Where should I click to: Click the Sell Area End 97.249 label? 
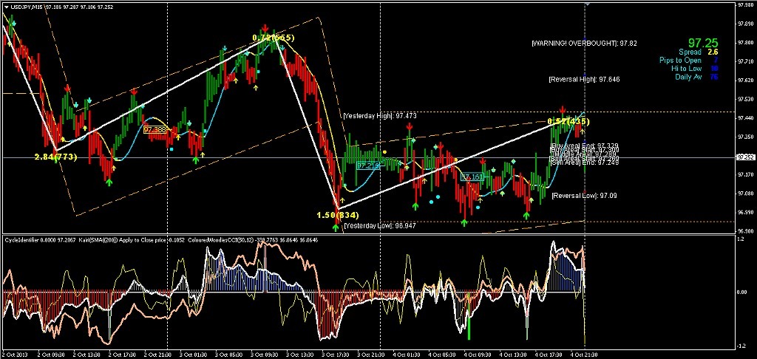pos(585,162)
